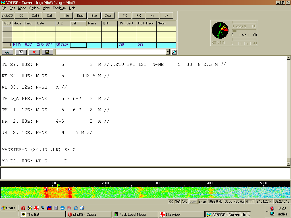The height and width of the screenshot is (218, 291).
Task: Open the Edit menu
Action: pyautogui.click(x=12, y=8)
